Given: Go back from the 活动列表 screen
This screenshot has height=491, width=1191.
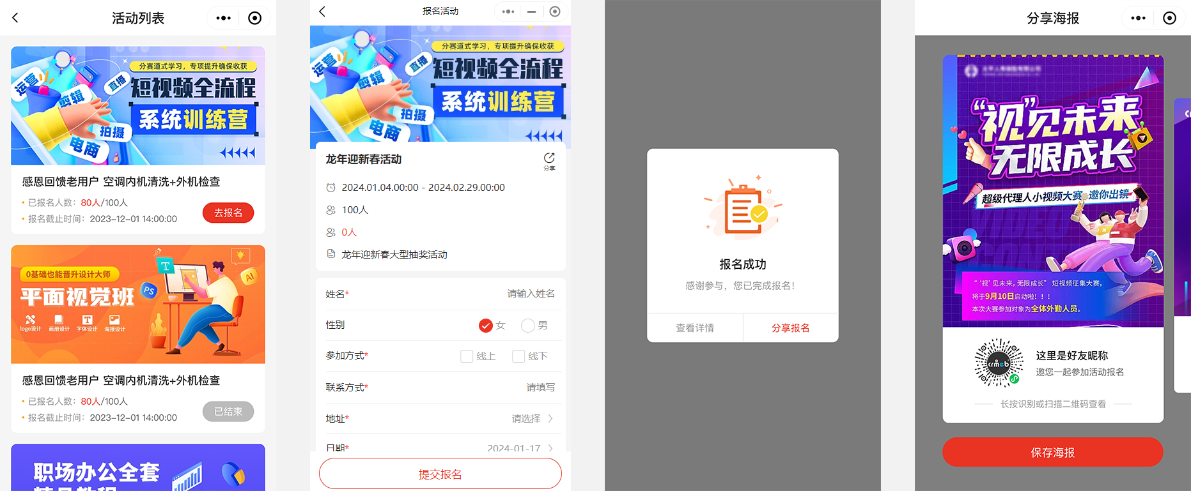Looking at the screenshot, I should pyautogui.click(x=15, y=18).
